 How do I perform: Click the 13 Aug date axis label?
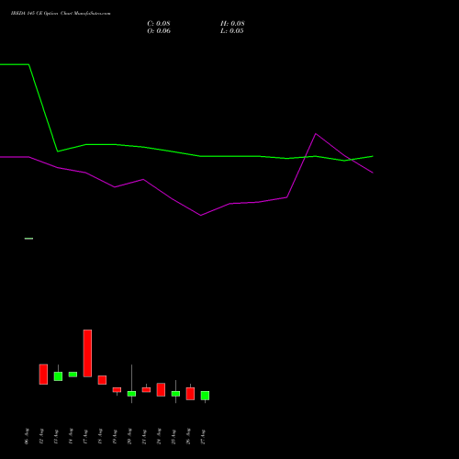click(x=56, y=436)
